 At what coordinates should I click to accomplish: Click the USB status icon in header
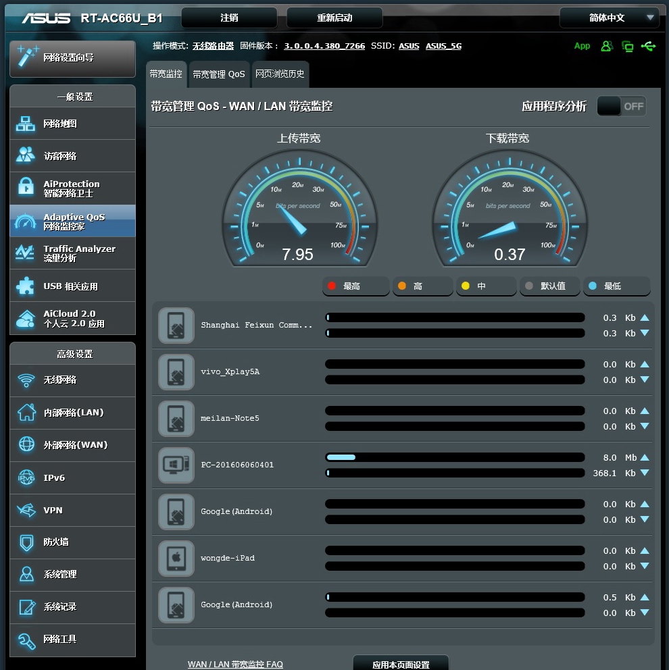tap(649, 46)
